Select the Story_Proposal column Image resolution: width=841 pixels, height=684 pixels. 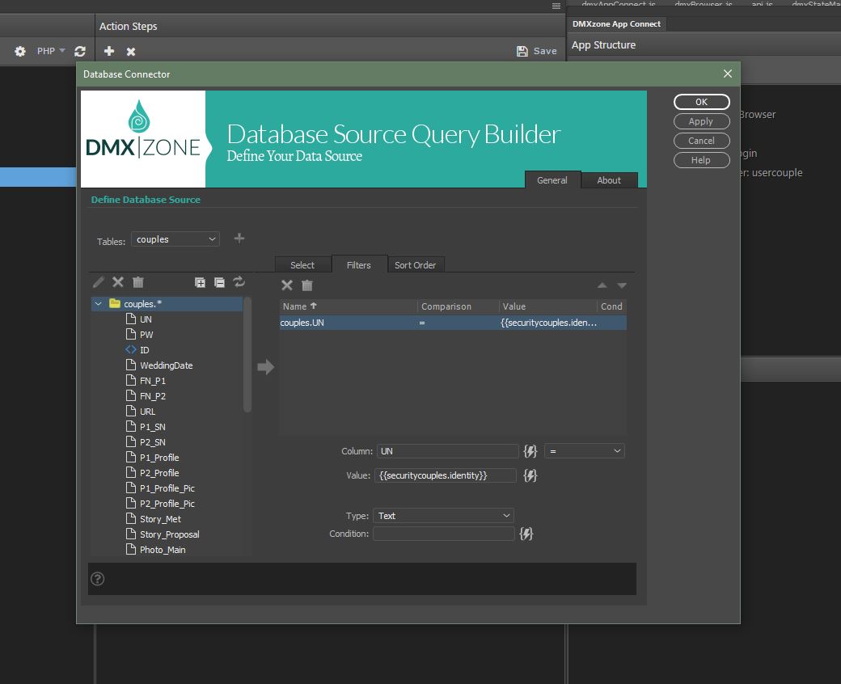170,534
